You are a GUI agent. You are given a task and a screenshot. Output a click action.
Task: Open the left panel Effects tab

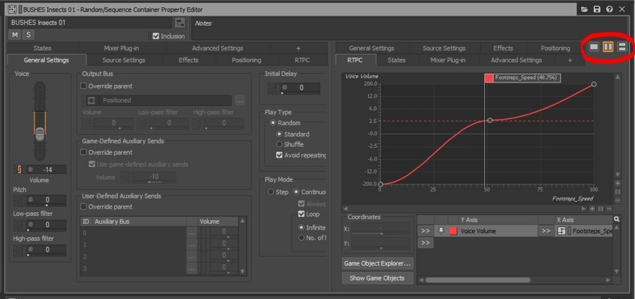click(x=189, y=60)
